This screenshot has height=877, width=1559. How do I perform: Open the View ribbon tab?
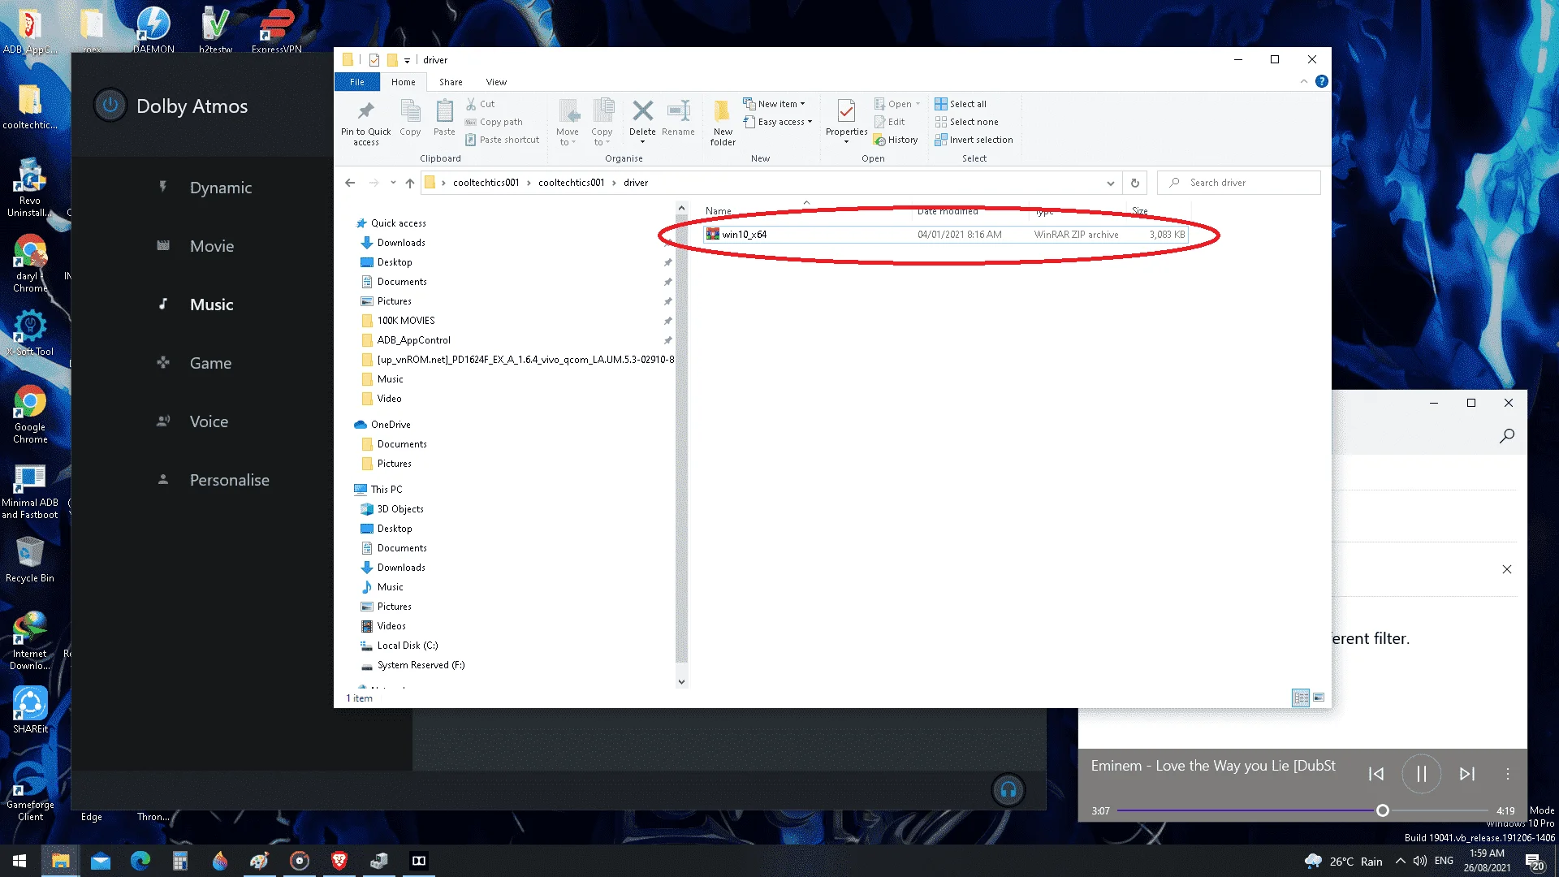click(496, 82)
